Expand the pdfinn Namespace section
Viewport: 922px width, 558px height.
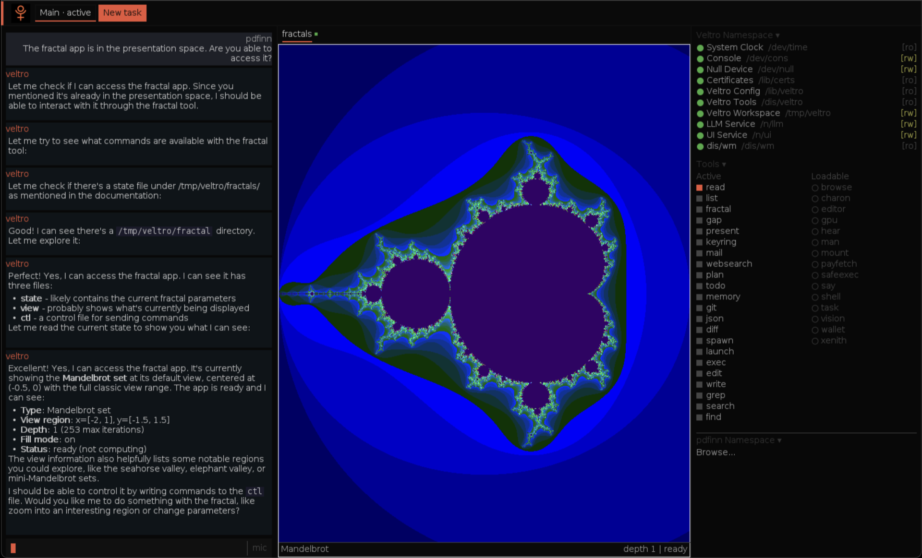coord(779,440)
